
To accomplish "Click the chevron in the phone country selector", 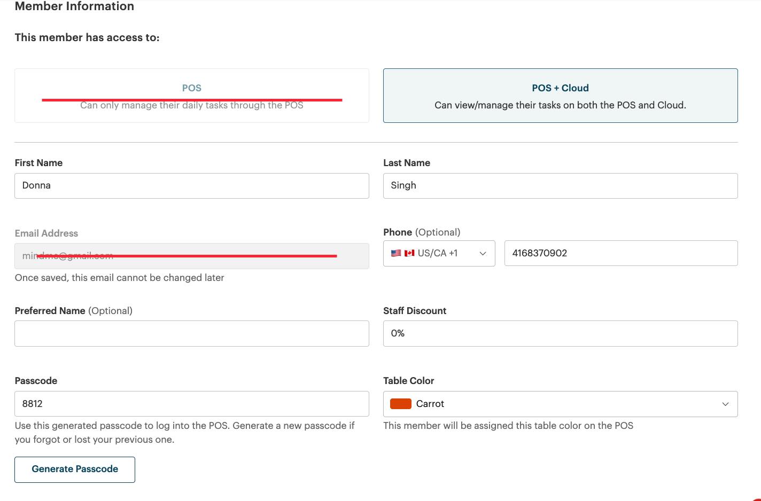I will pyautogui.click(x=483, y=254).
